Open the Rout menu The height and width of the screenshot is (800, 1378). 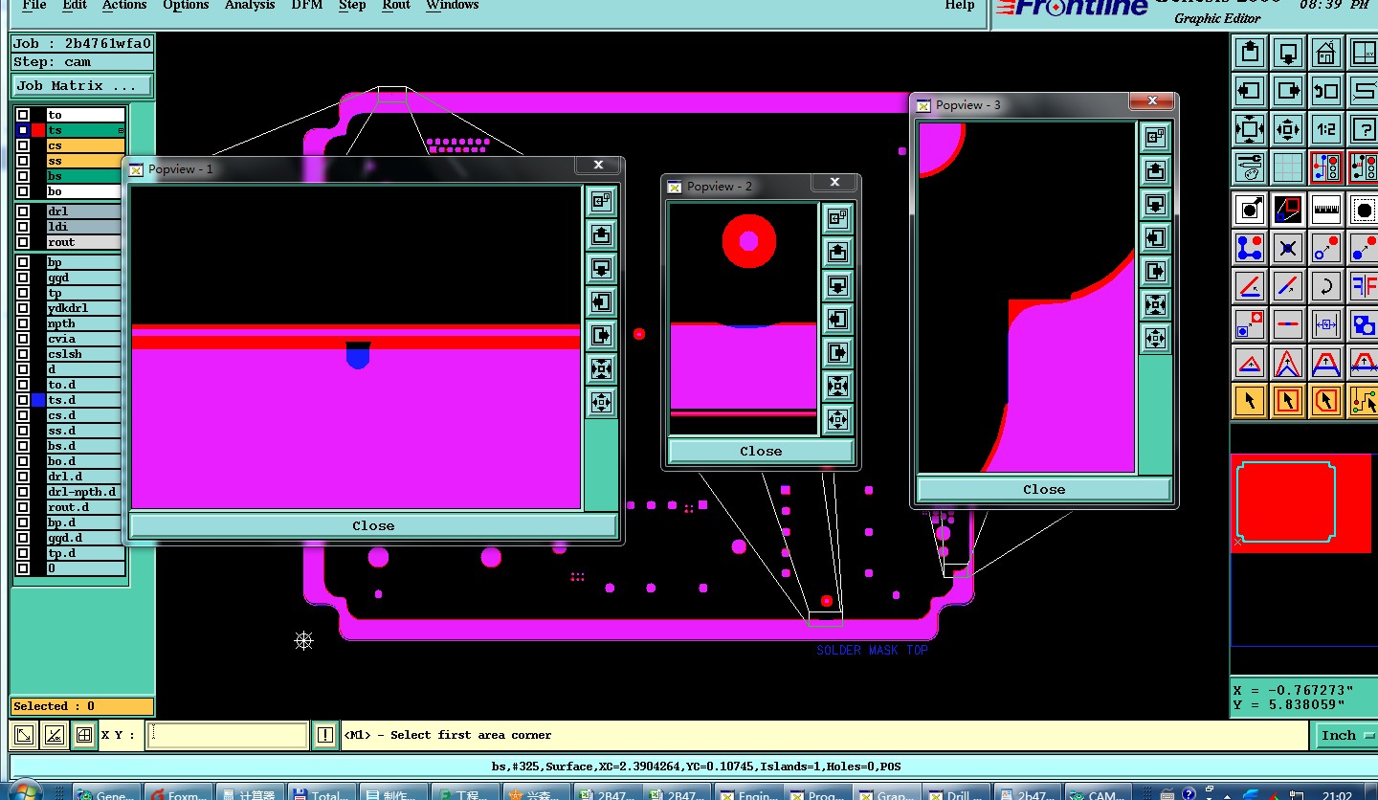click(x=396, y=5)
